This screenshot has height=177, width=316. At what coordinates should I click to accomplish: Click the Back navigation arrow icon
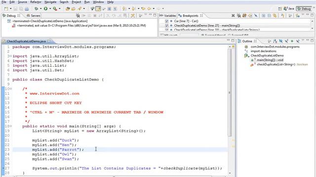click(x=149, y=9)
